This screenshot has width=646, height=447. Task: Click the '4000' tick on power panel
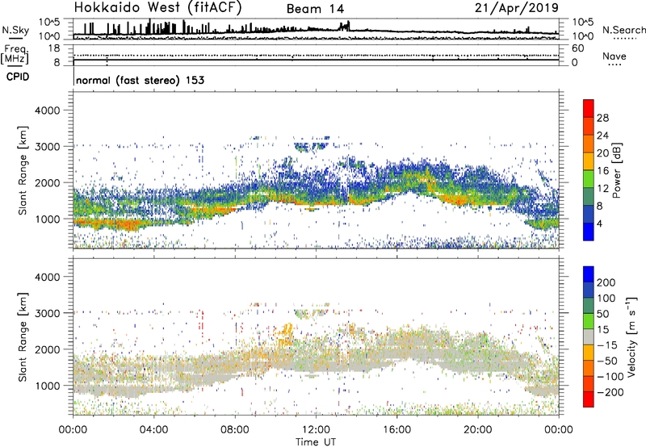pyautogui.click(x=47, y=111)
